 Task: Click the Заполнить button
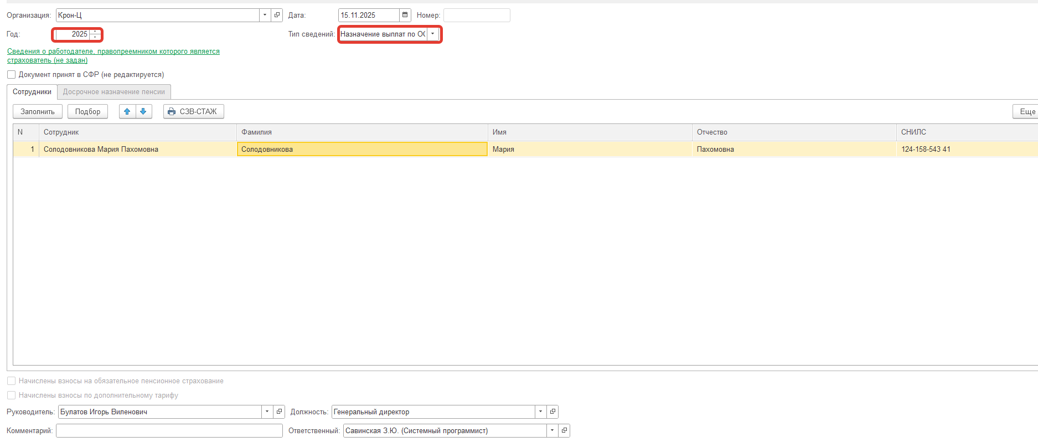(38, 111)
